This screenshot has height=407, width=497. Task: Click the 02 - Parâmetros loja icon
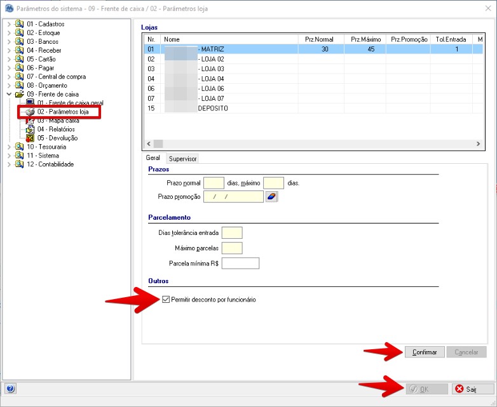pos(30,112)
